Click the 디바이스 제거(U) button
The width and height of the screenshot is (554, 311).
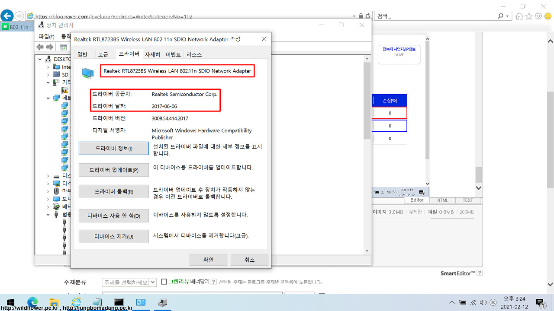(114, 237)
